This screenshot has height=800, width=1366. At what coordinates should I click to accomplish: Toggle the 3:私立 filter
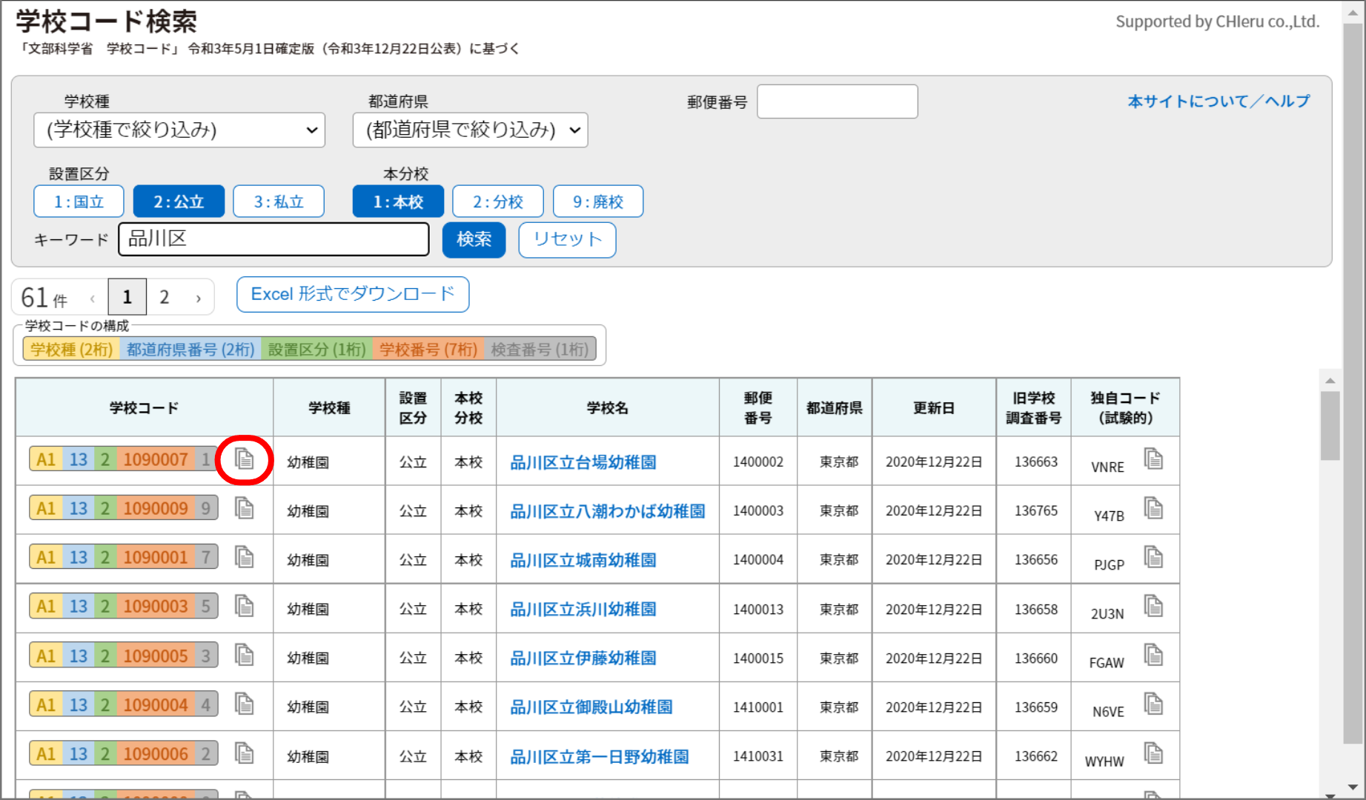[279, 201]
